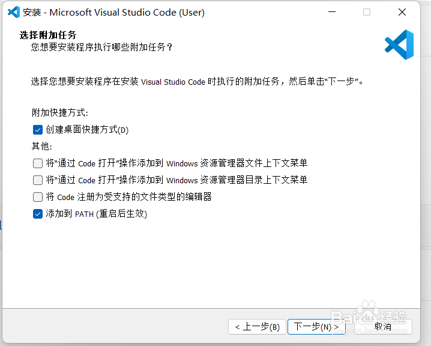This screenshot has height=346, width=431.
Task: Close the installer window
Action: click(x=402, y=12)
